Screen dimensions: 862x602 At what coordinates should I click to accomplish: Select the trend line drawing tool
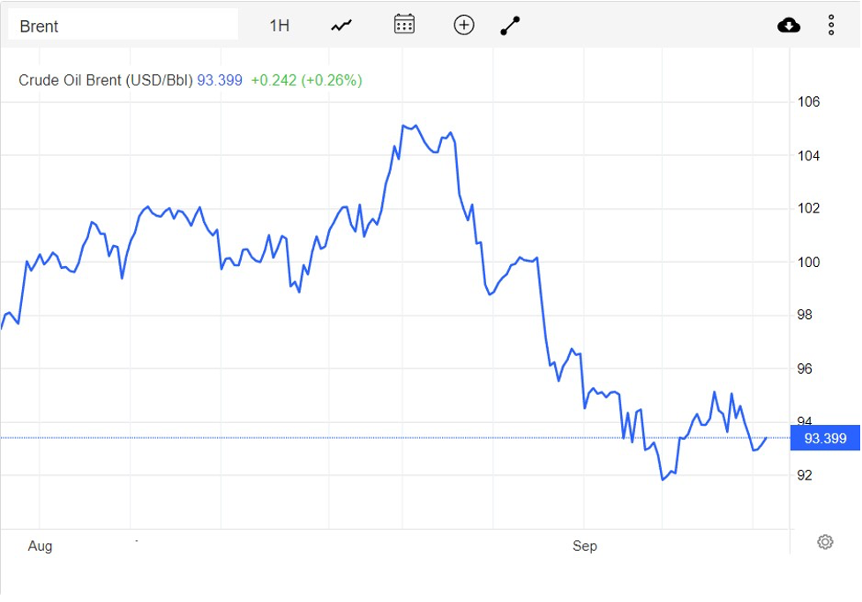pyautogui.click(x=510, y=26)
